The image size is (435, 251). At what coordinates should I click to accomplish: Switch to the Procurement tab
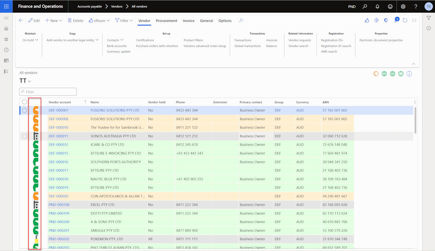[166, 21]
